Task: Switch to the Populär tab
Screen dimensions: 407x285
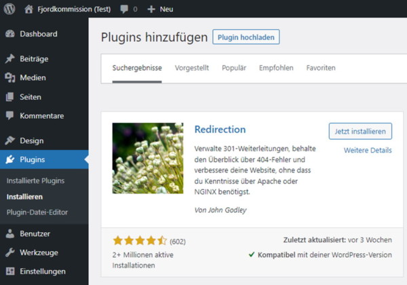Action: tap(234, 68)
